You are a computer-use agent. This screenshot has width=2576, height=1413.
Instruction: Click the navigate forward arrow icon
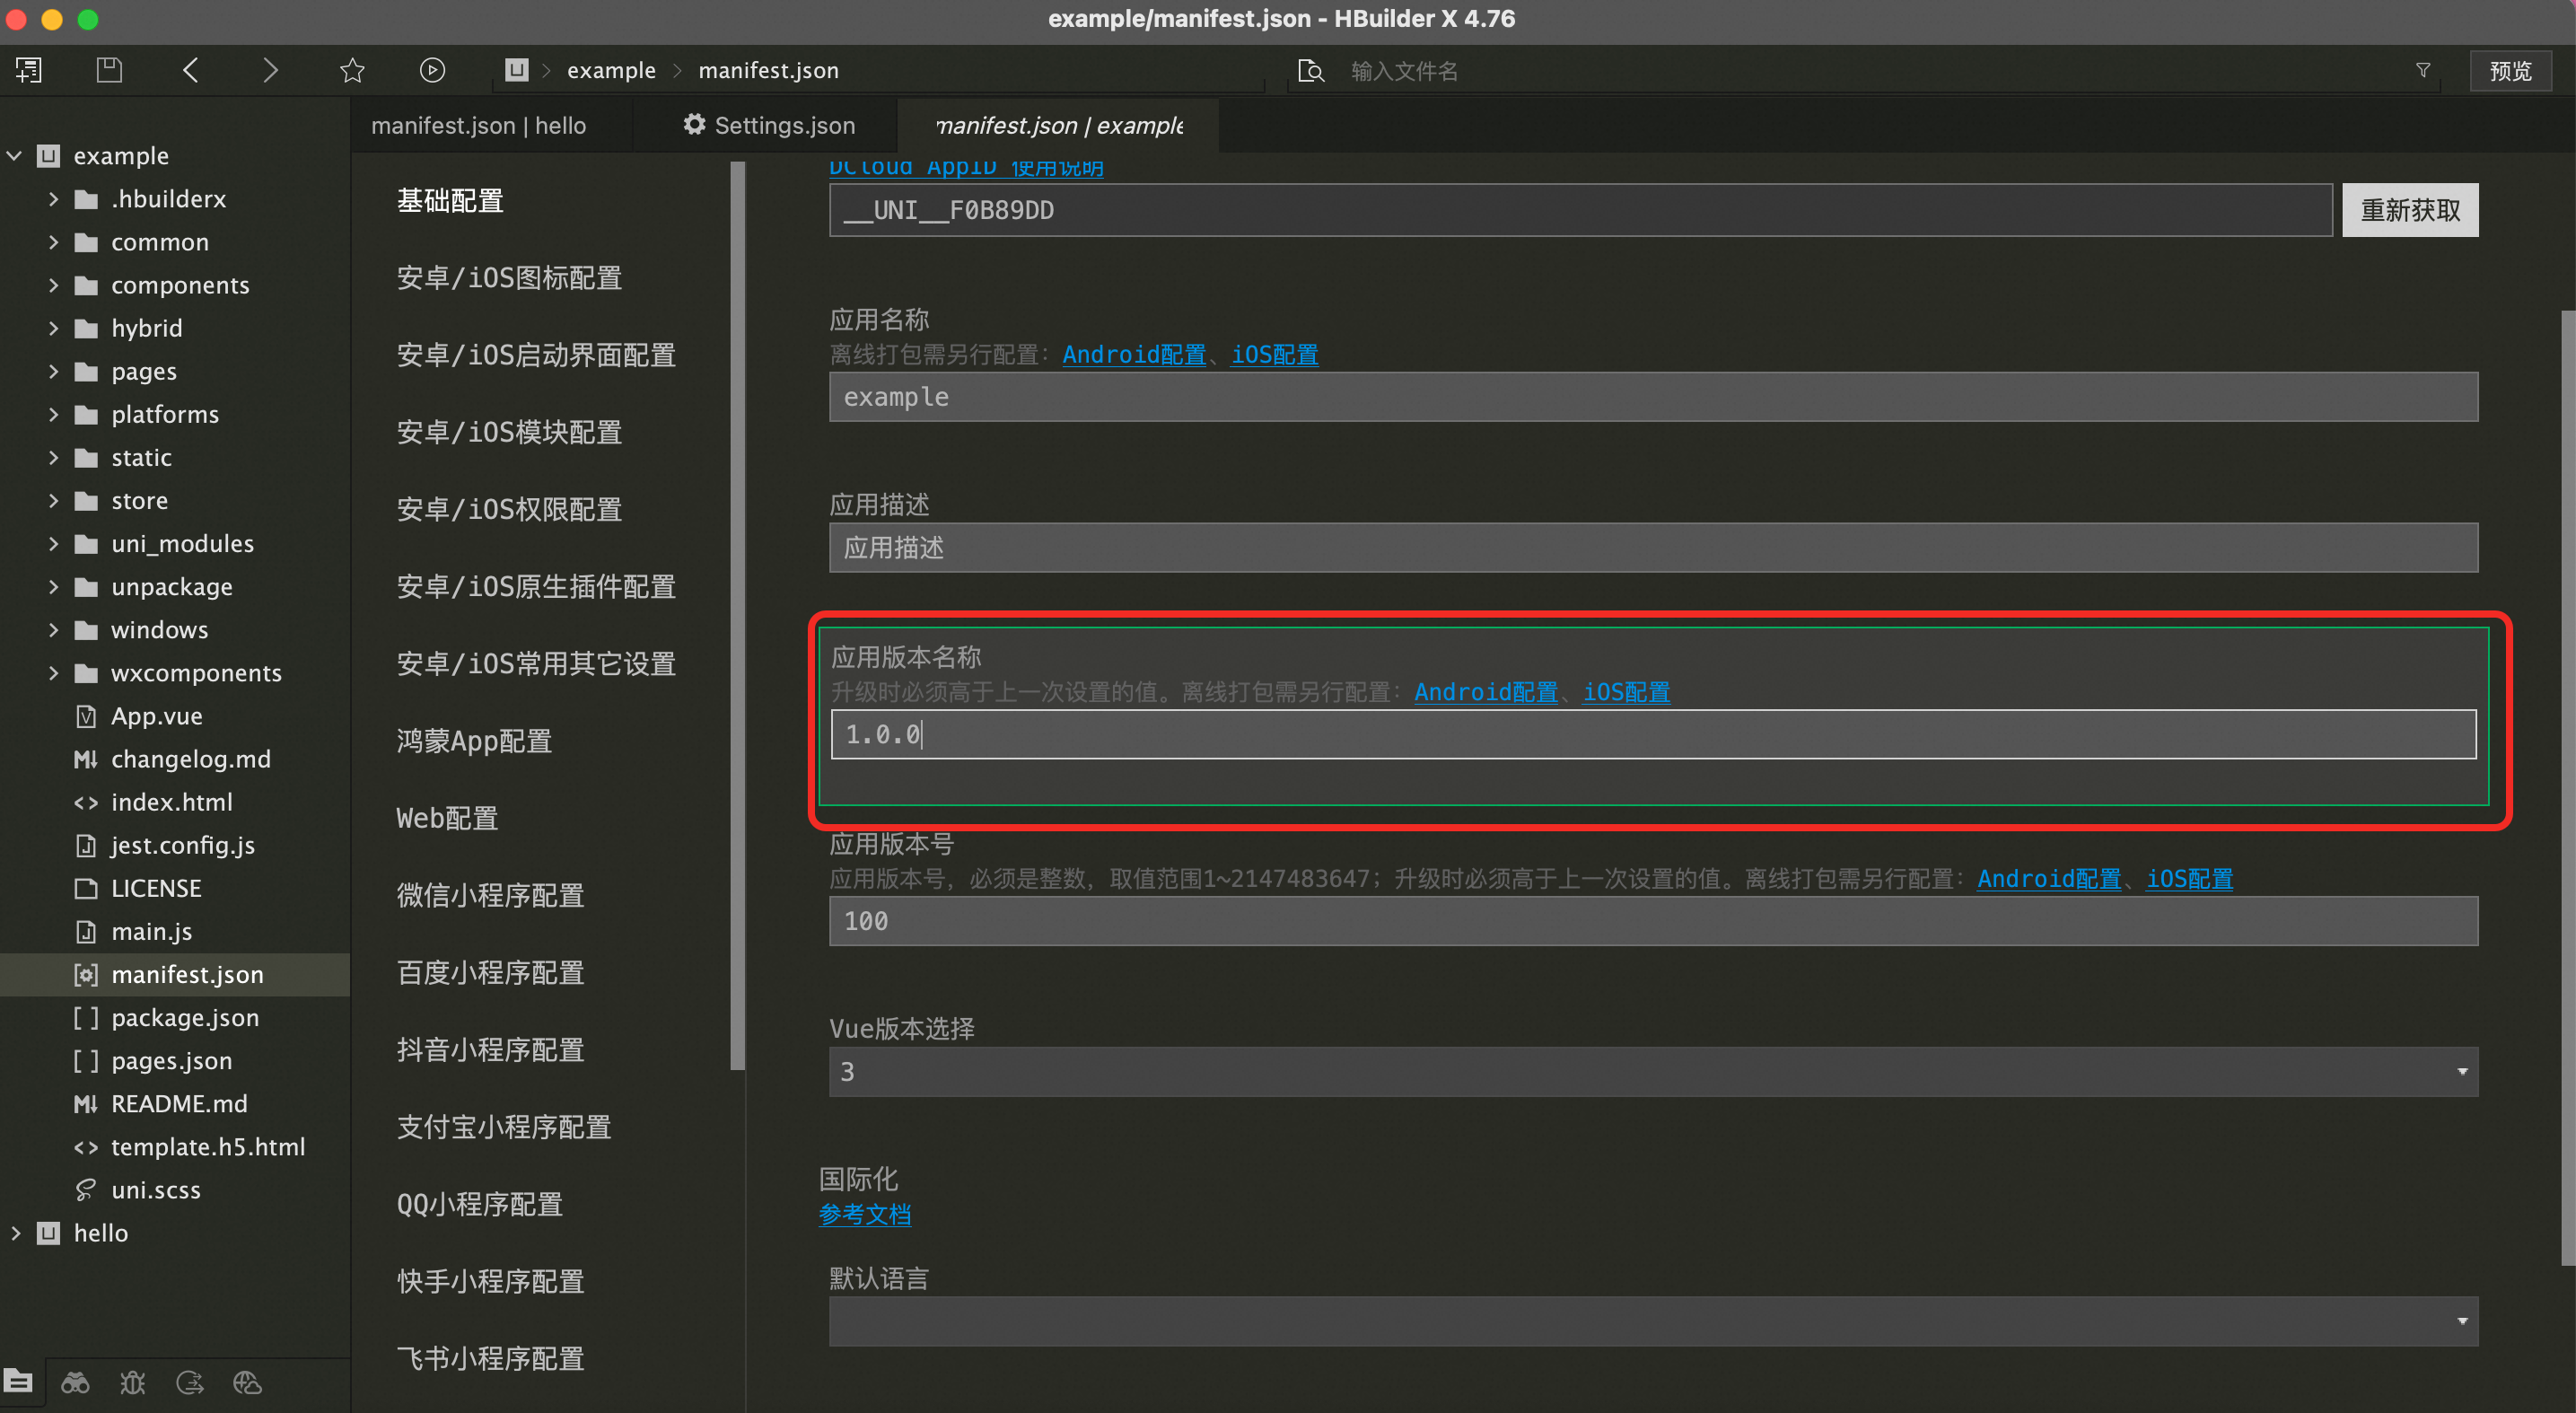[270, 70]
